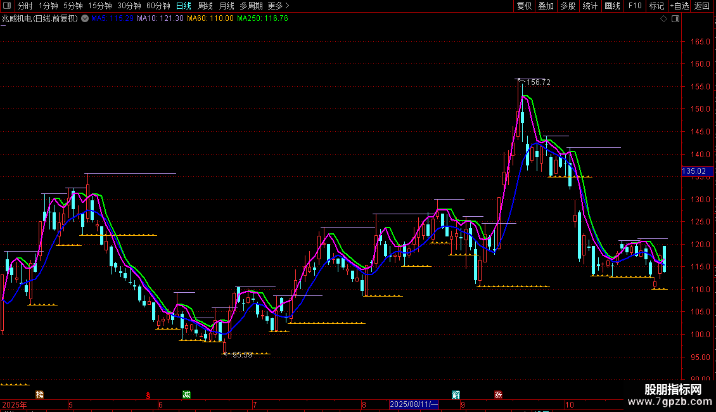Viewport: 716px width, 412px height.
Task: Click the 2025年 label on time axis
Action: click(15, 404)
